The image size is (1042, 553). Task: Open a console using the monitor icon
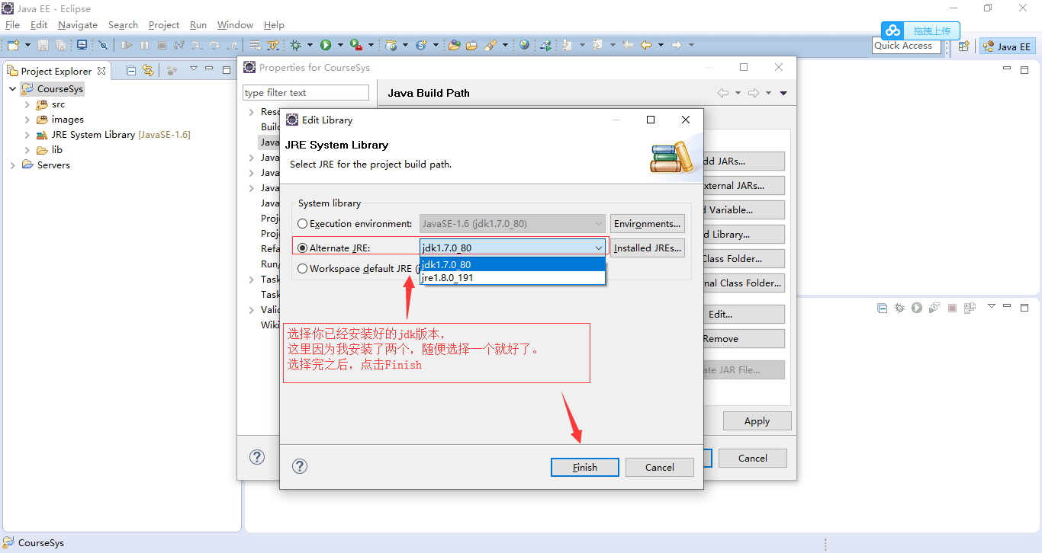coord(82,45)
